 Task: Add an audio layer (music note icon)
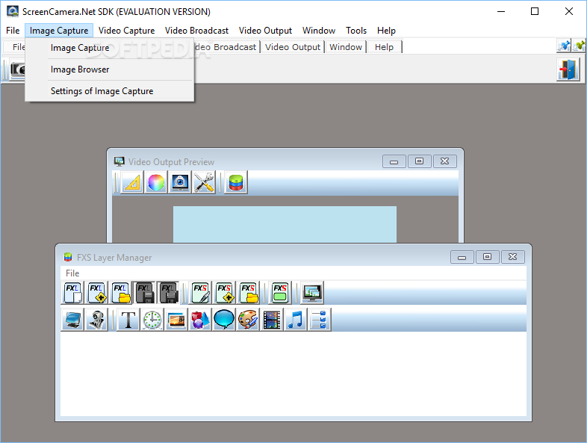(296, 320)
